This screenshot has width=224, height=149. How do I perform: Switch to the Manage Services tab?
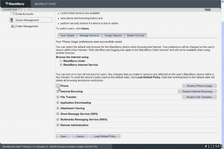click(x=90, y=36)
